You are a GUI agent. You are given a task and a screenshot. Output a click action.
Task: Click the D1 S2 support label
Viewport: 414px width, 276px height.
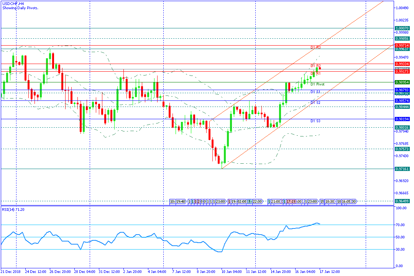pos(315,103)
